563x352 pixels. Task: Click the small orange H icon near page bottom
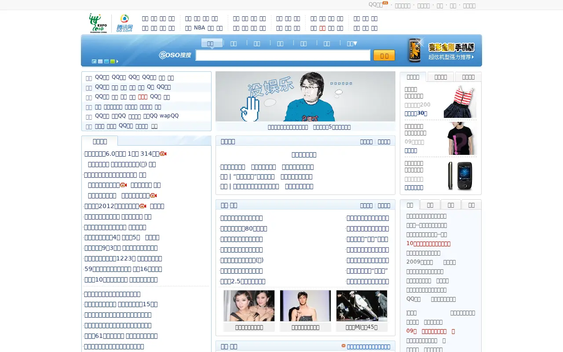tap(344, 346)
